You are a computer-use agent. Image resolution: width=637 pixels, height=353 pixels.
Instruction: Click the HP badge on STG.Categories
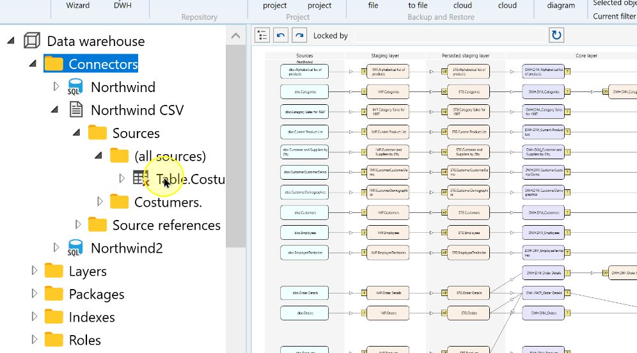(444, 92)
